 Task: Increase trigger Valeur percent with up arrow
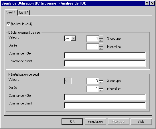coord(101,37)
